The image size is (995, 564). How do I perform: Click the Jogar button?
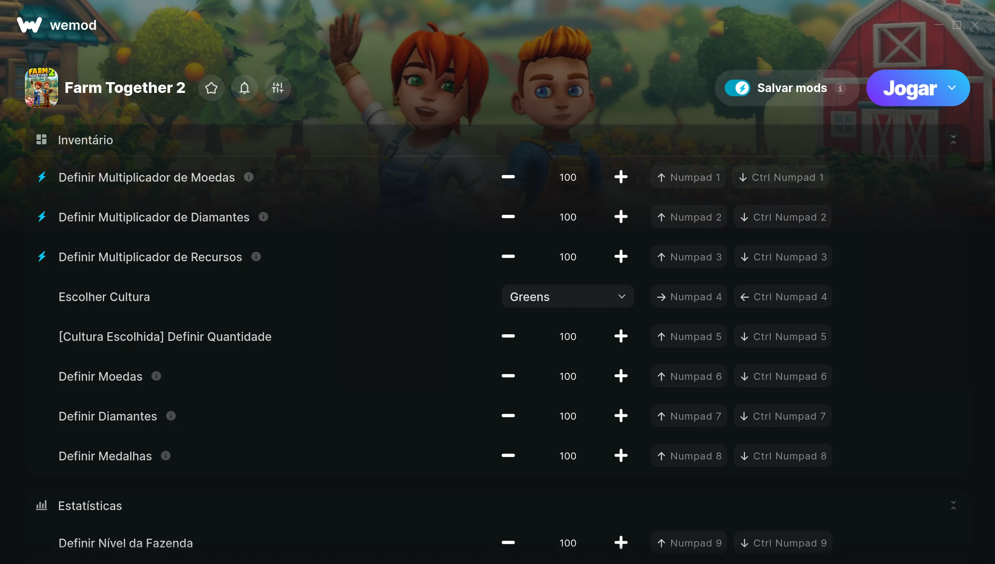(910, 88)
